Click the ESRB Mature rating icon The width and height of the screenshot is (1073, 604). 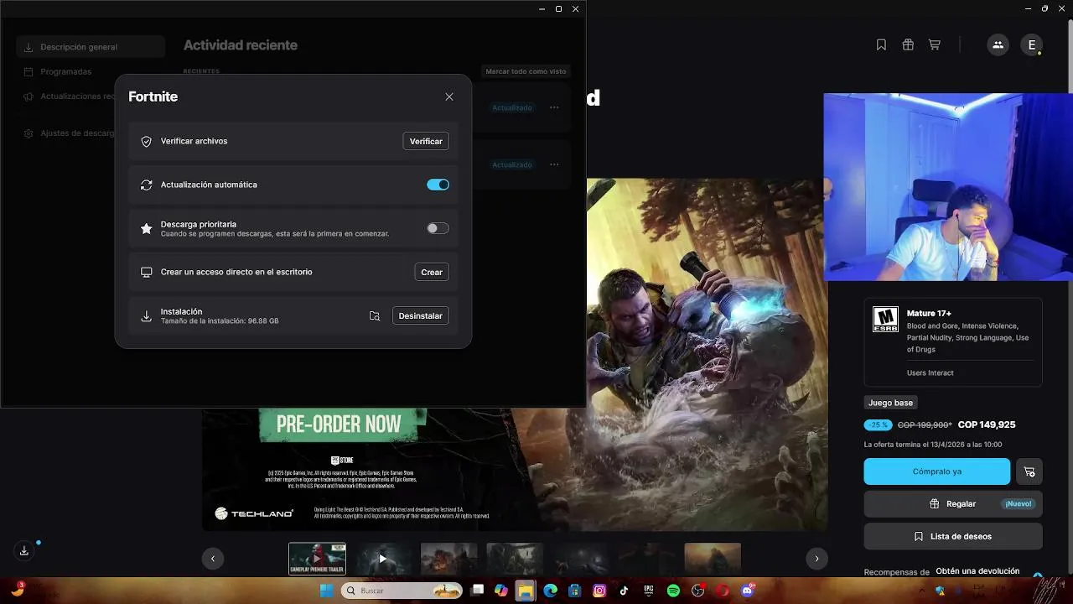[885, 320]
